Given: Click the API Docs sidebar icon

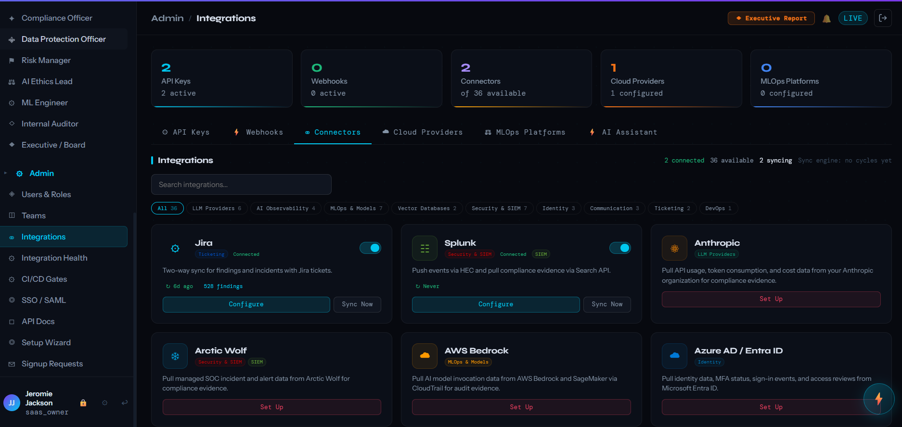Looking at the screenshot, I should click(12, 322).
